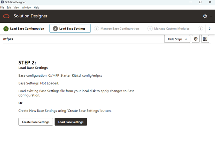The width and height of the screenshot is (215, 161).
Task: Click the Solution Designer title bar app icon
Action: click(x=2, y=2)
